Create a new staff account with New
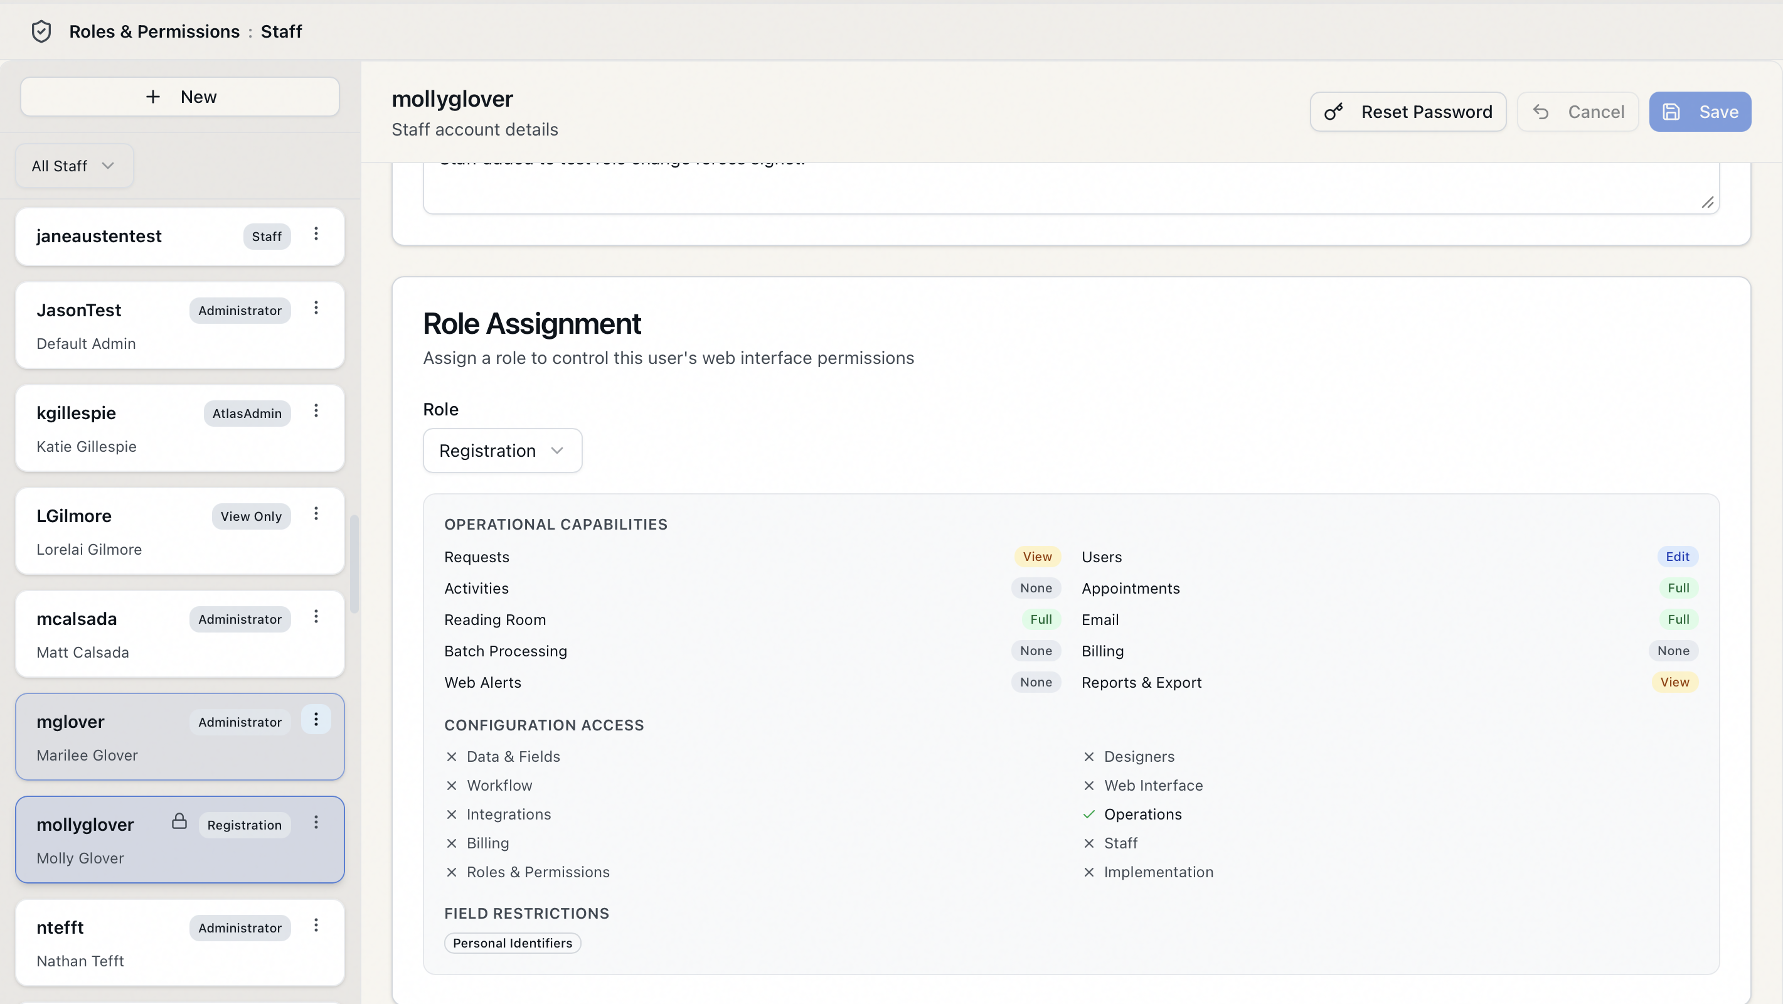1783x1004 pixels. 180,97
